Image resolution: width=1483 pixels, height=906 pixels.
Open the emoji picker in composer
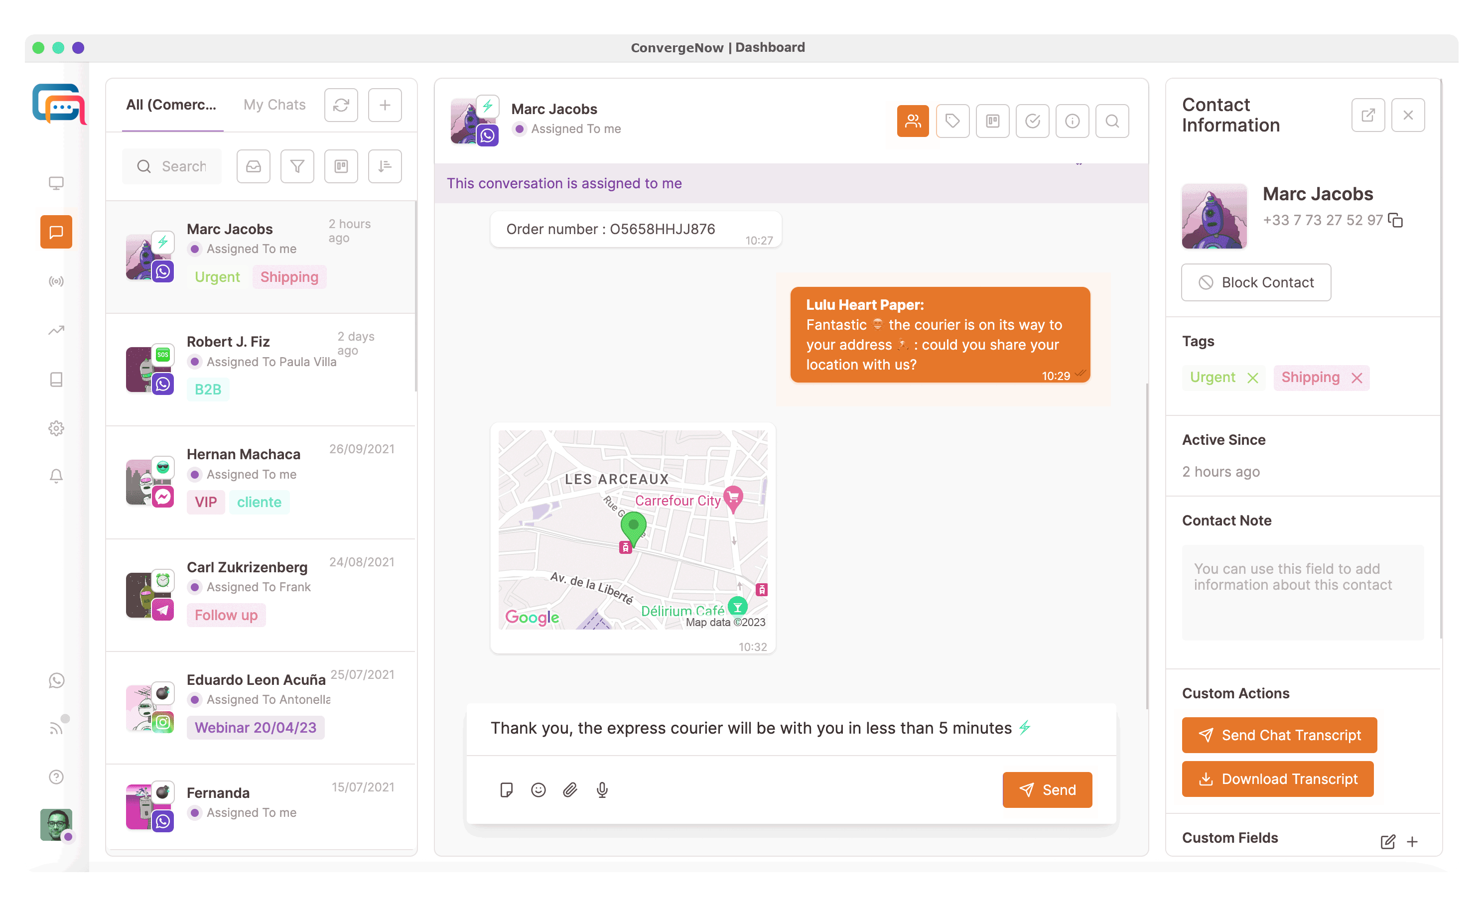point(538,790)
